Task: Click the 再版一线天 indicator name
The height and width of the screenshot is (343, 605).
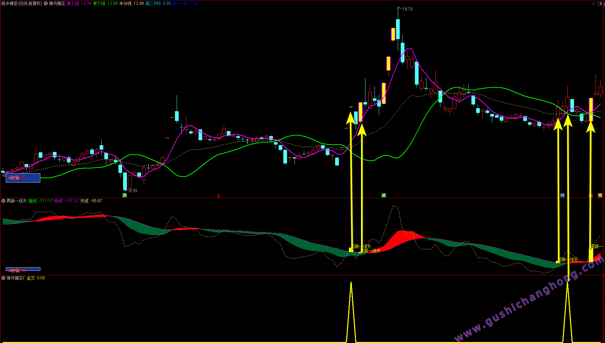Action: coord(16,201)
